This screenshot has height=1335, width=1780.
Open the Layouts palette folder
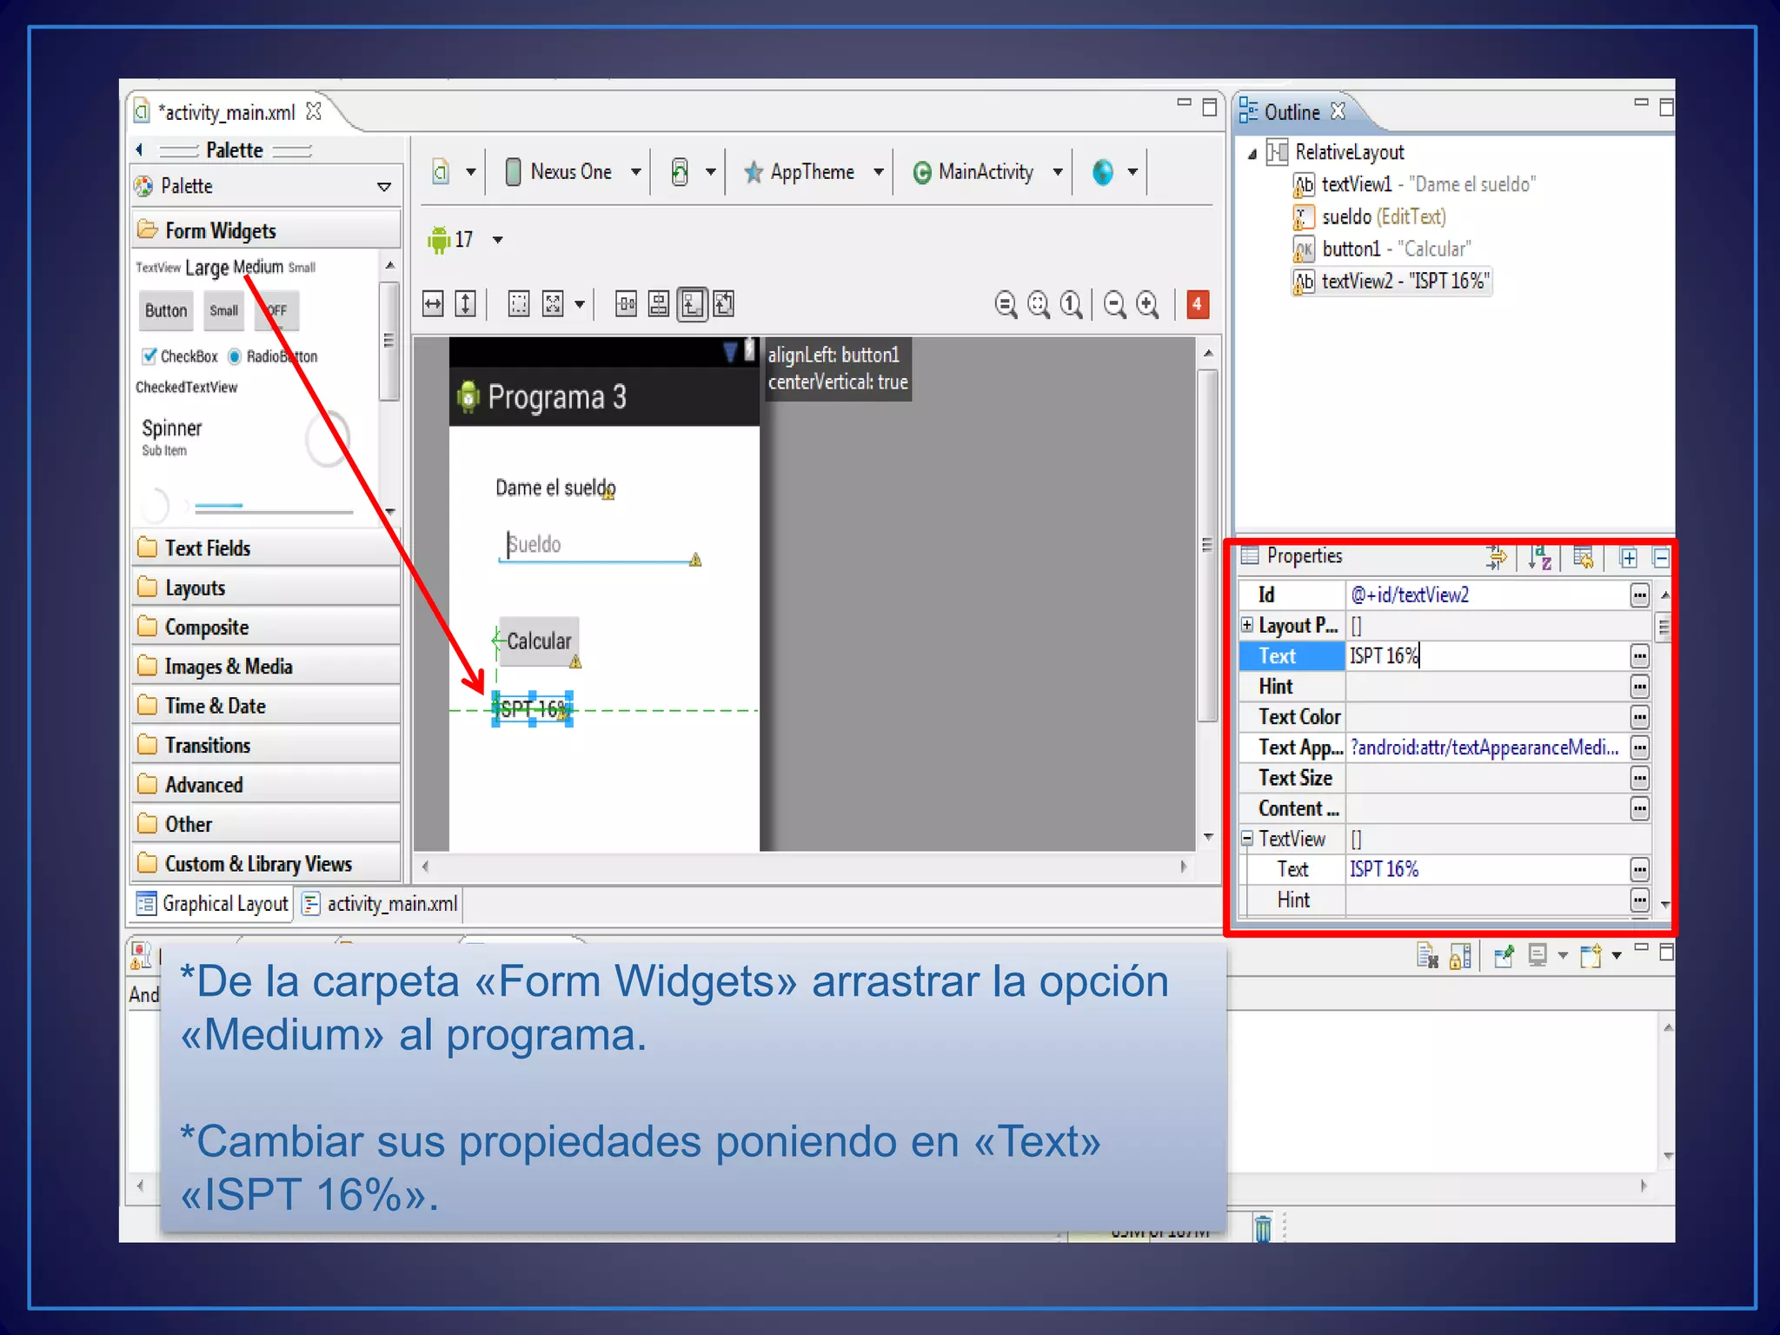(266, 588)
